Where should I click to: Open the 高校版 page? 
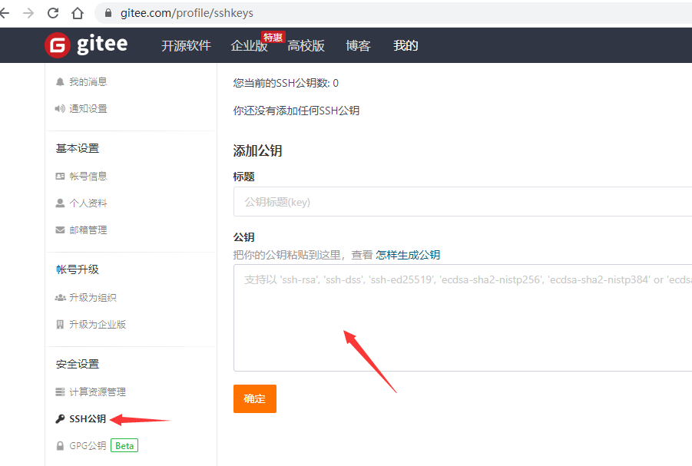tap(306, 45)
